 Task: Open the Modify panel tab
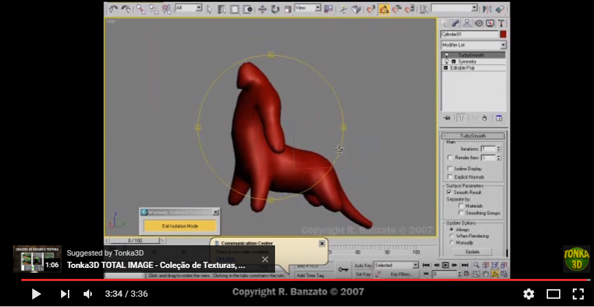pos(455,23)
